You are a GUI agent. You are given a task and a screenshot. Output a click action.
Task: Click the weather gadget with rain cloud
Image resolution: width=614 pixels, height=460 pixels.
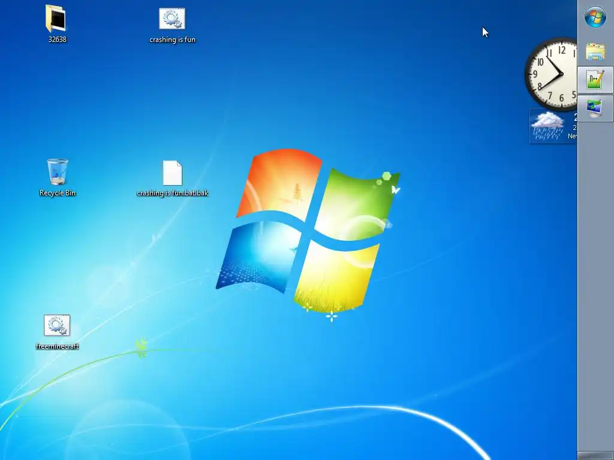pyautogui.click(x=552, y=126)
